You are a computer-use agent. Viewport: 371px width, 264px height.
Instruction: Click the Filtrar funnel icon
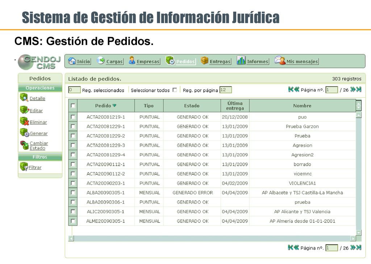(x=24, y=166)
